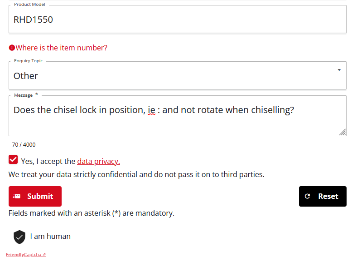
Task: Click the Enquiry Topic dropdown arrow
Action: click(x=339, y=70)
